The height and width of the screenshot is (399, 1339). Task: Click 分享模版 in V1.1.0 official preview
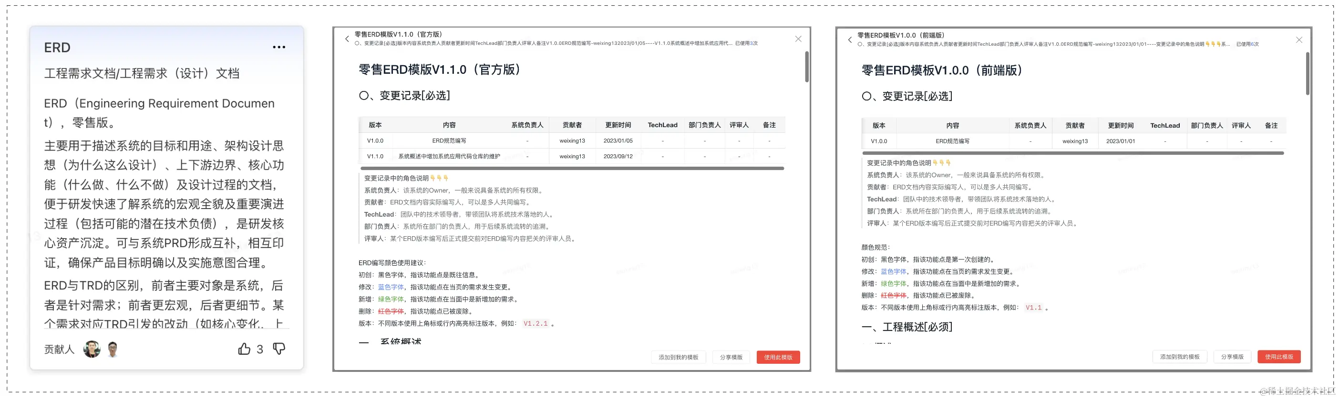pos(731,357)
